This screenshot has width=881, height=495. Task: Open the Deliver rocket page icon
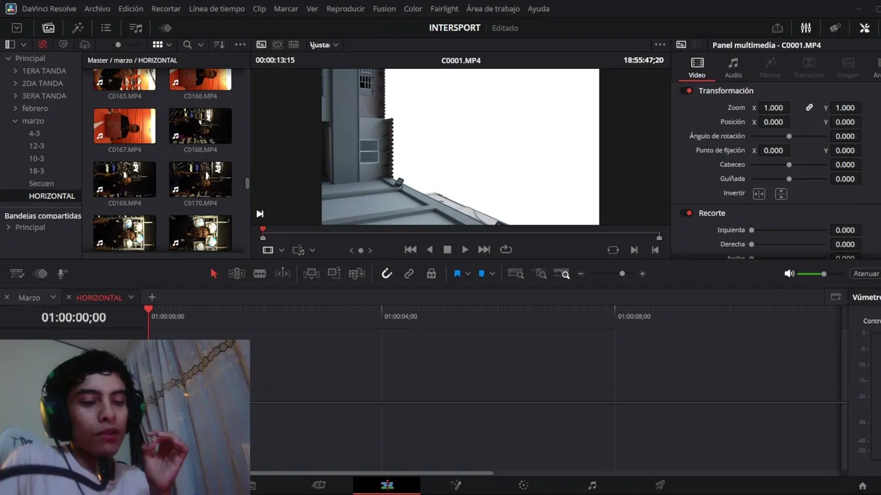pyautogui.click(x=660, y=485)
